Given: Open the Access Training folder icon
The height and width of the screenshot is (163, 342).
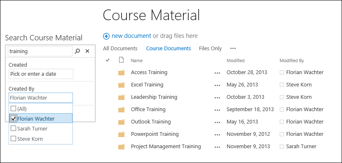Looking at the screenshot, I should pyautogui.click(x=121, y=72).
